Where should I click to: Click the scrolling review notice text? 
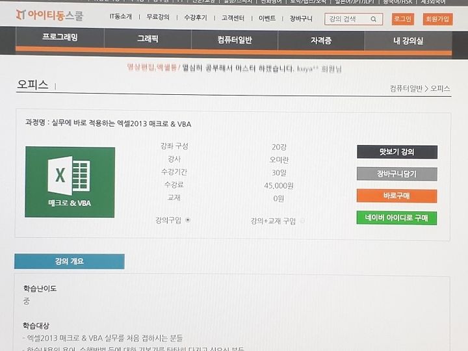coord(234,68)
